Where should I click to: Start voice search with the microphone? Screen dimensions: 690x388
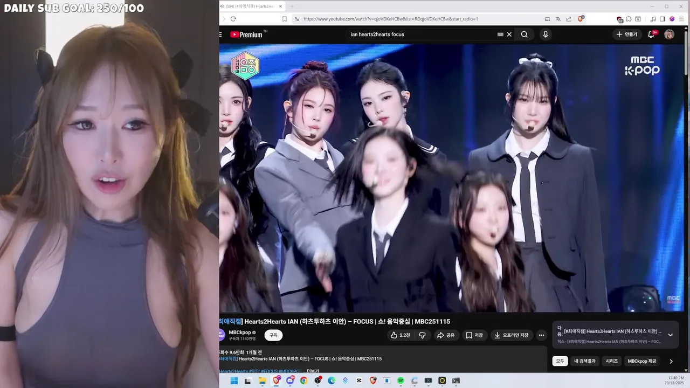coord(546,34)
